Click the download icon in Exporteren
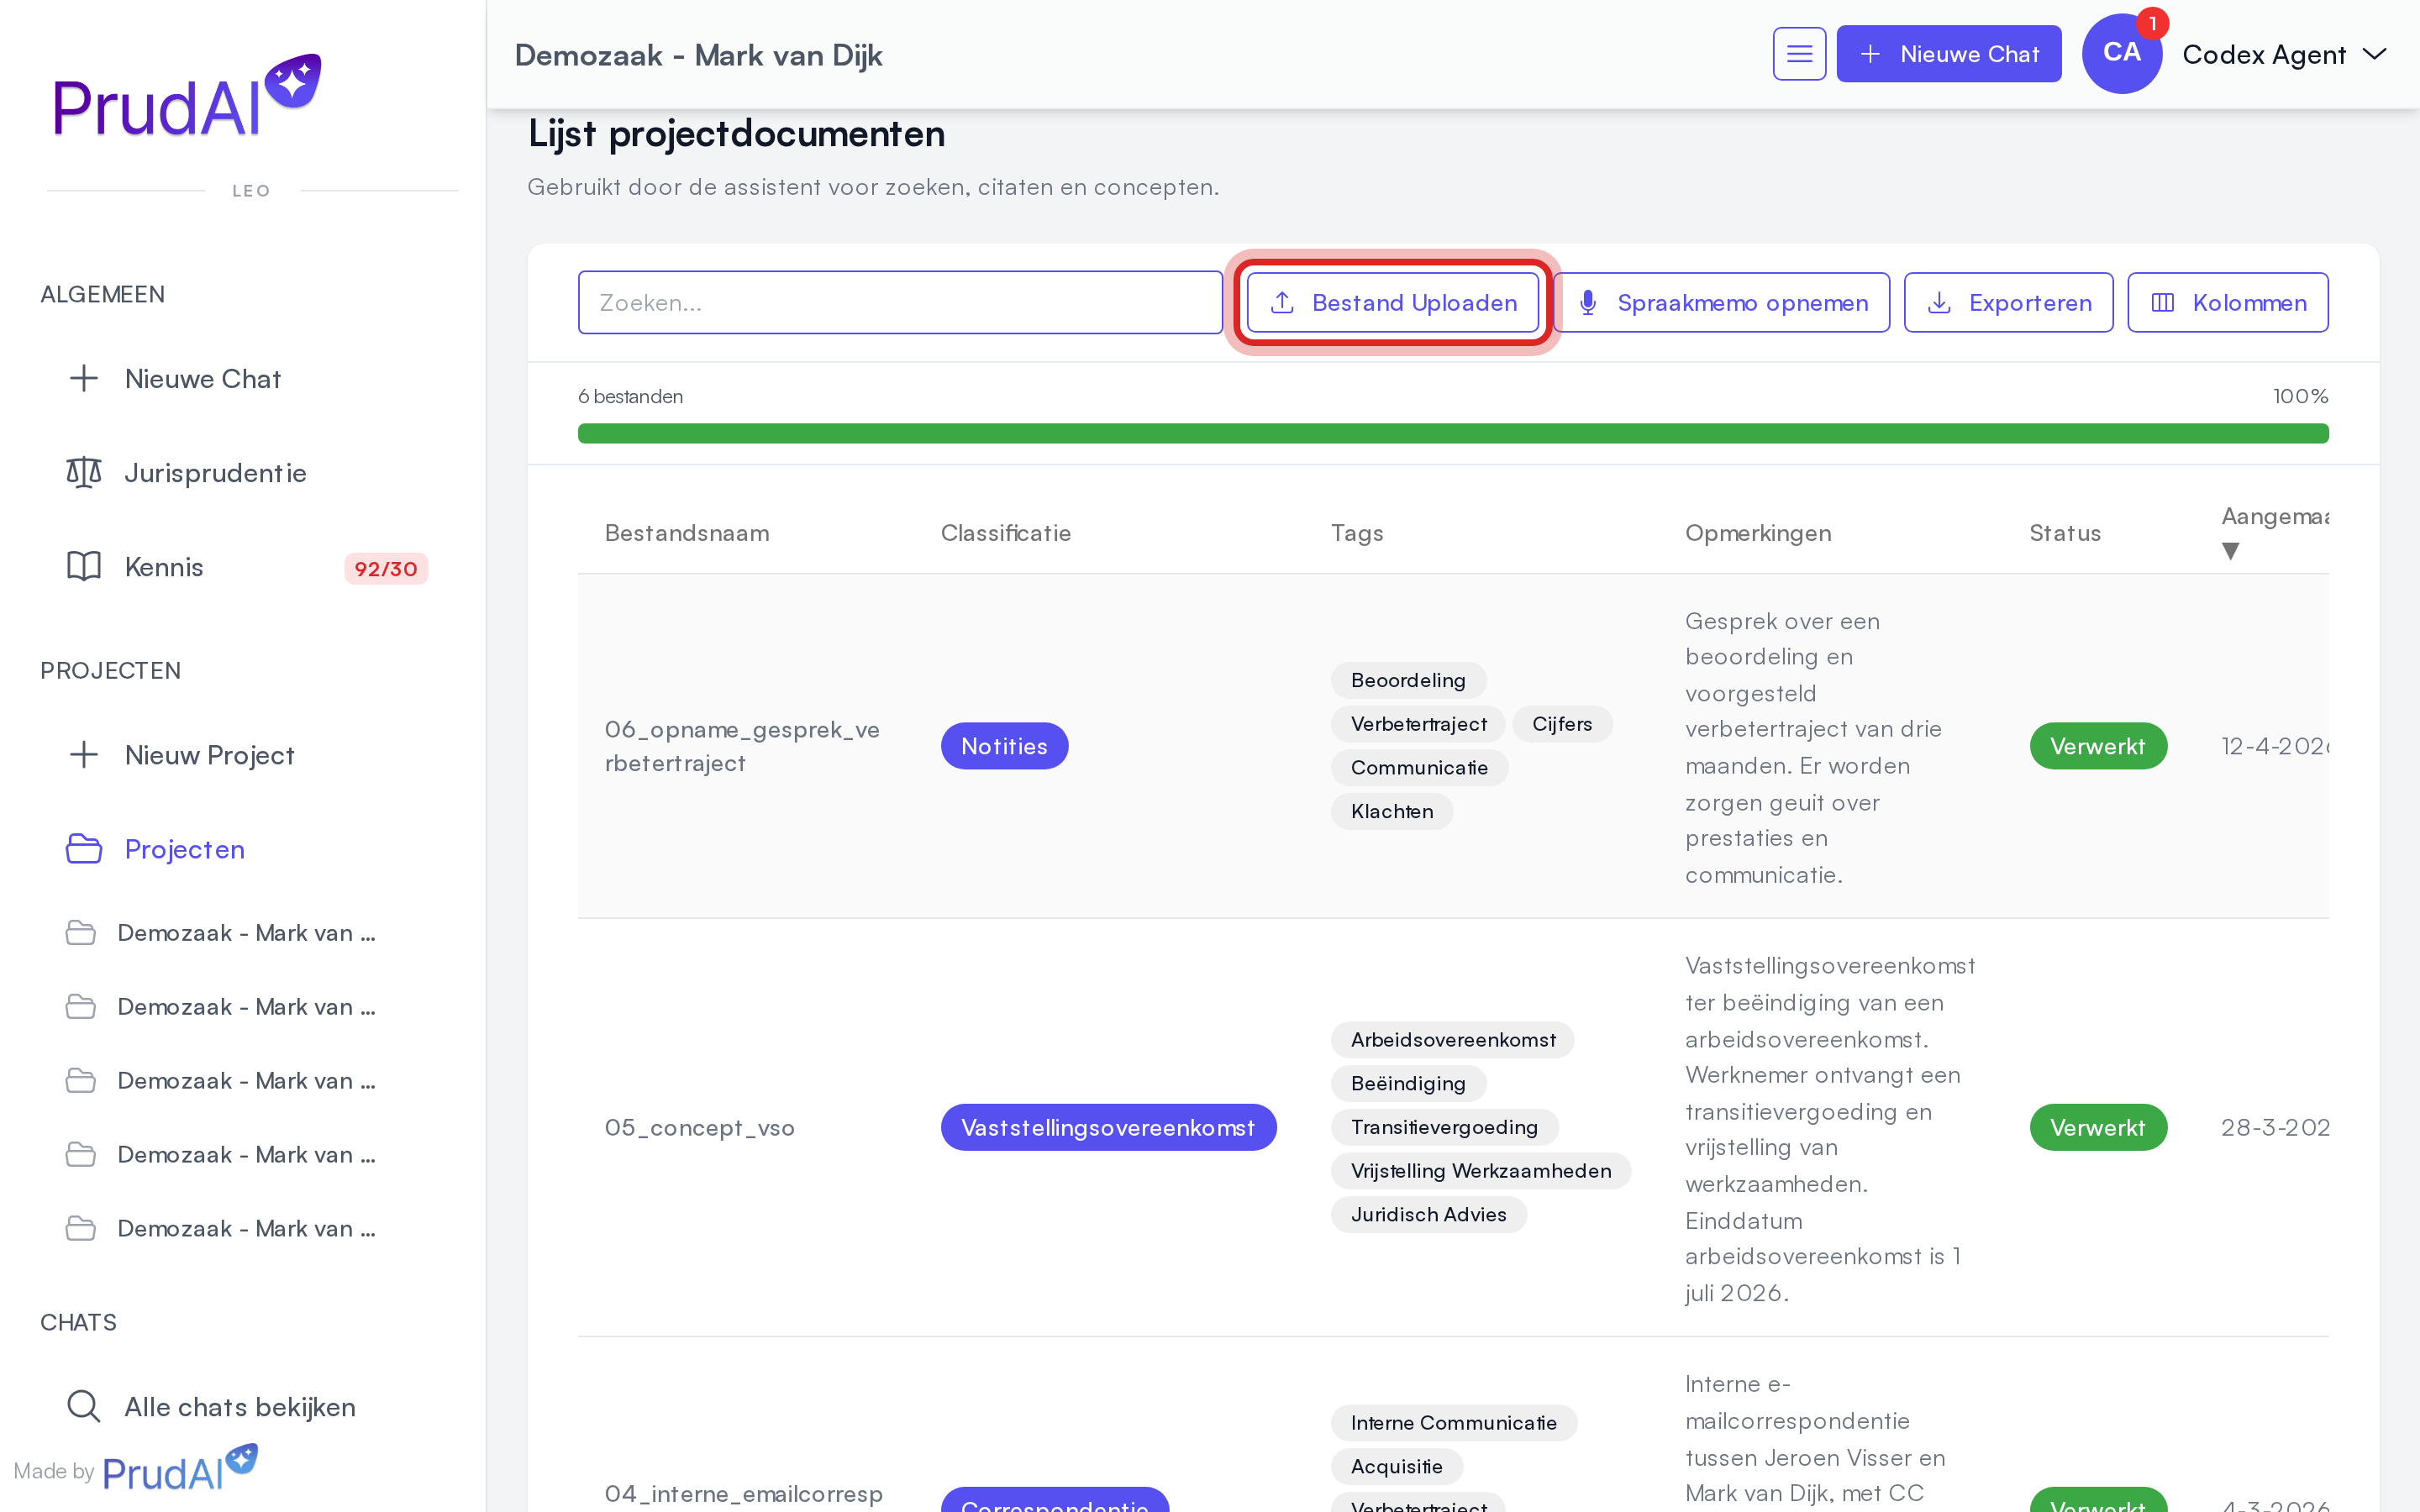The image size is (2420, 1512). point(1939,302)
